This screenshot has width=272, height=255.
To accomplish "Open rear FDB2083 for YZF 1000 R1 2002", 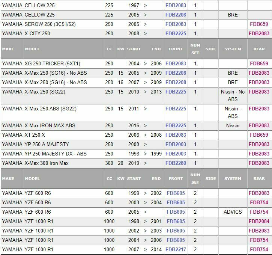I will pos(259,231).
